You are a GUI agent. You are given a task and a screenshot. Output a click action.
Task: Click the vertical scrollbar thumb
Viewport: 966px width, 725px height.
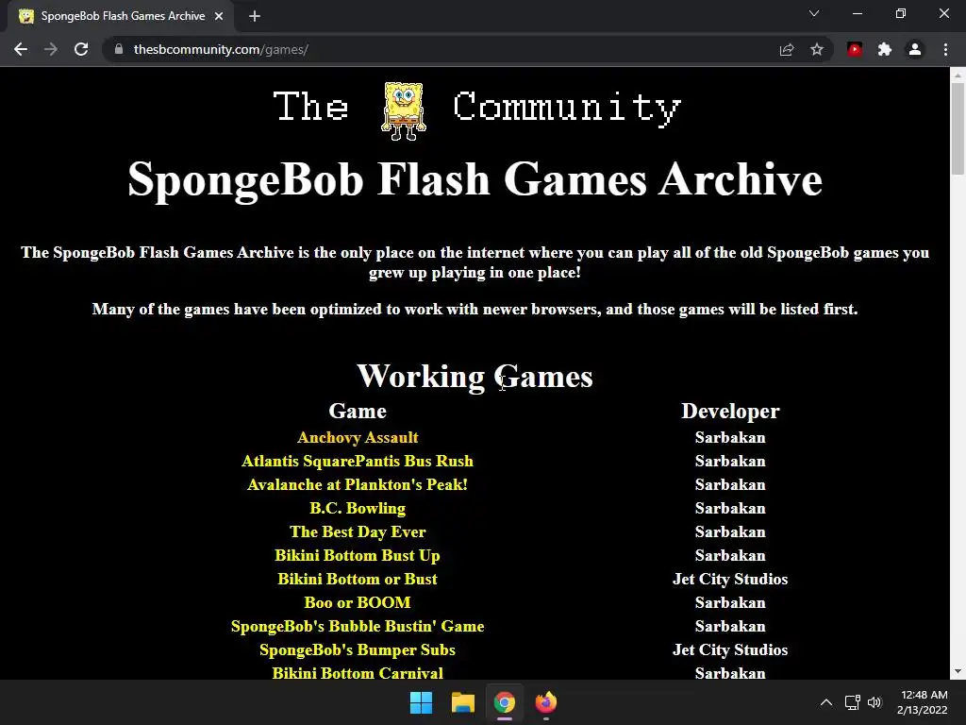(958, 129)
